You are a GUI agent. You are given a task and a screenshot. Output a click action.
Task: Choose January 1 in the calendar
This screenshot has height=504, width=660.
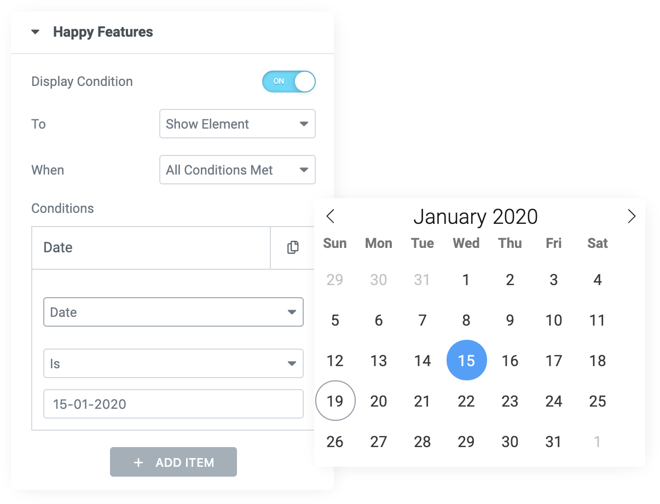(x=466, y=280)
